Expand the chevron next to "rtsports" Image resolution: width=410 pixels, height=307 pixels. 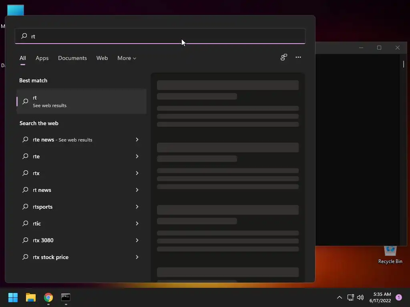tap(137, 207)
